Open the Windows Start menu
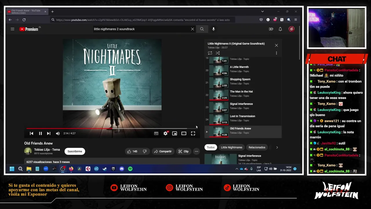Screen dimensions: 371x209 tap(12, 169)
